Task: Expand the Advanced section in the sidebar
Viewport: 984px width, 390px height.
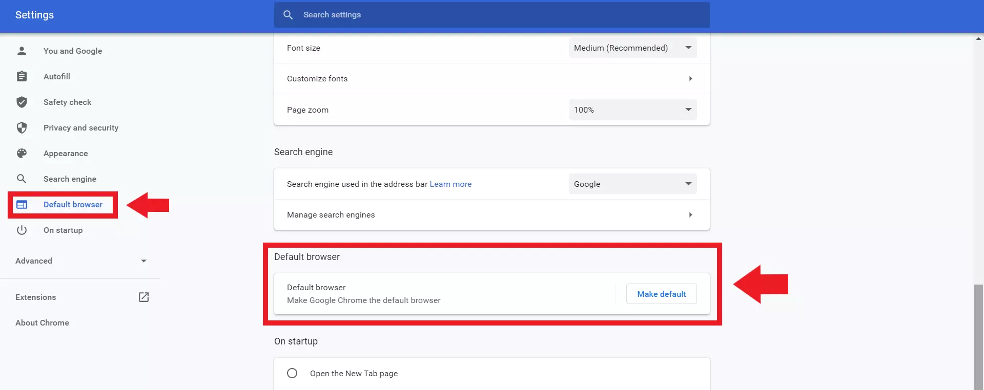Action: (x=81, y=261)
